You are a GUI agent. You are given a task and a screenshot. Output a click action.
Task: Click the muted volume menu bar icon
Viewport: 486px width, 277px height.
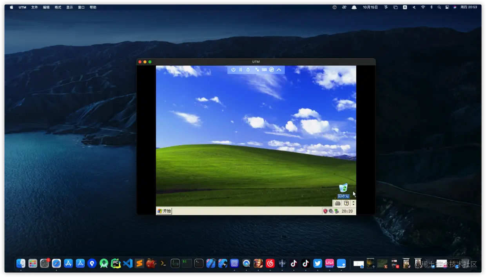[x=414, y=7]
